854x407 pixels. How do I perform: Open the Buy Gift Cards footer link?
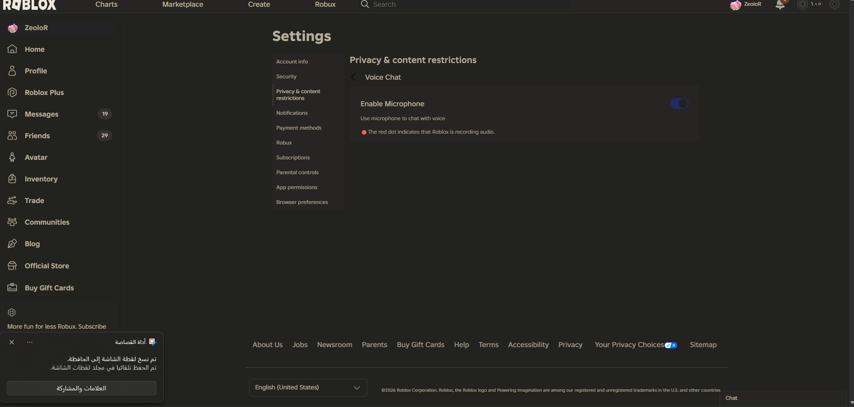tap(420, 345)
